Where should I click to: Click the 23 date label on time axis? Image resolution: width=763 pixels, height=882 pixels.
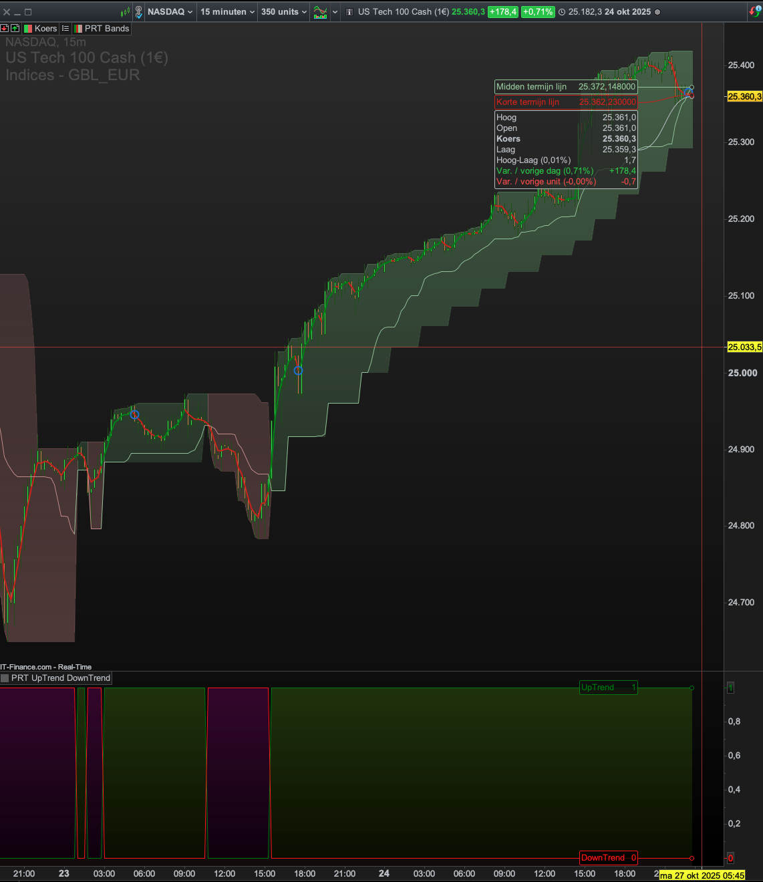64,873
